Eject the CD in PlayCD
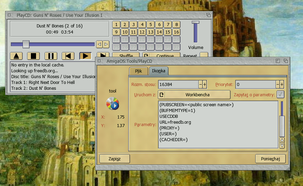Image resolution: width=303 pixels, height=186 pixels. pyautogui.click(x=16, y=56)
